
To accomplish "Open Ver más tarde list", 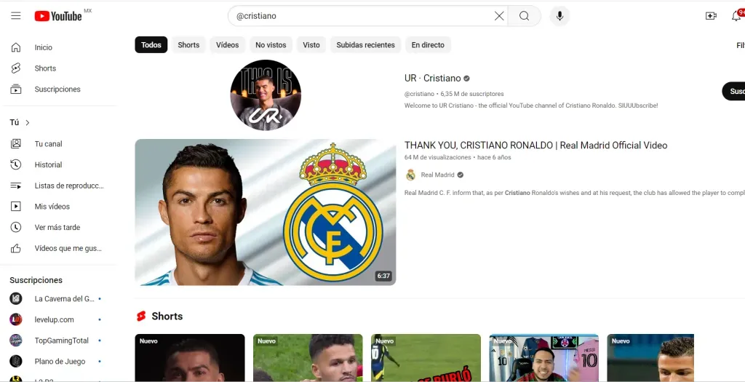I will 57,228.
